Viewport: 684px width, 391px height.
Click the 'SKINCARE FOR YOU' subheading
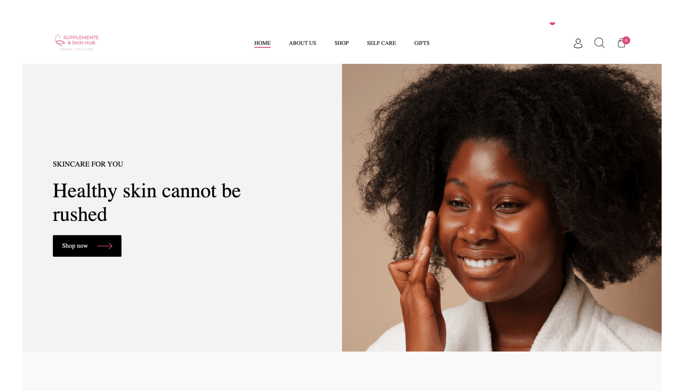click(x=88, y=164)
